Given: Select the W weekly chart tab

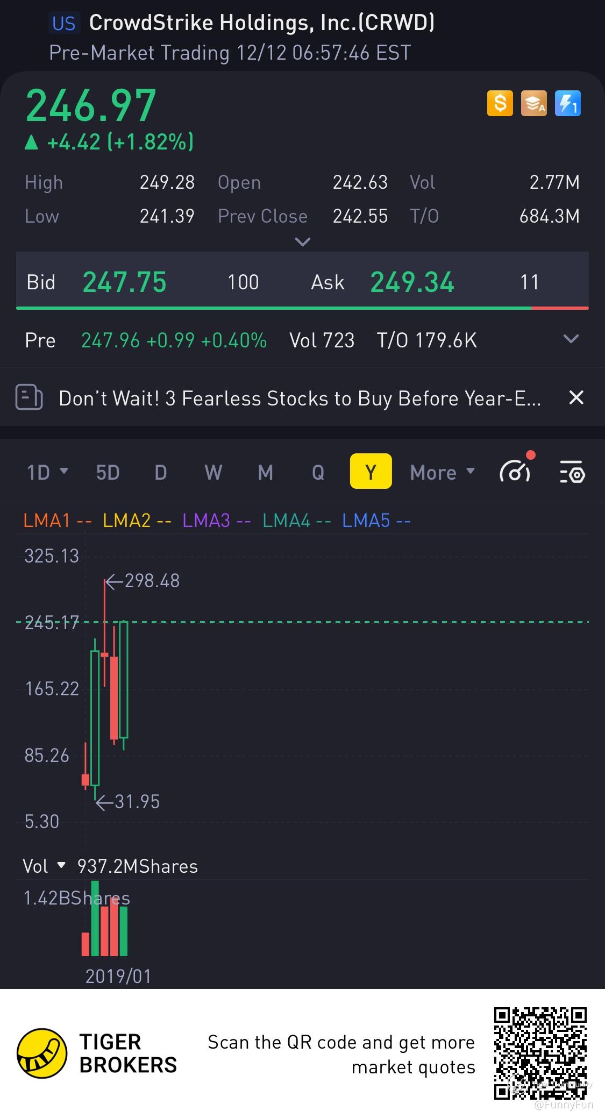Looking at the screenshot, I should coord(213,472).
